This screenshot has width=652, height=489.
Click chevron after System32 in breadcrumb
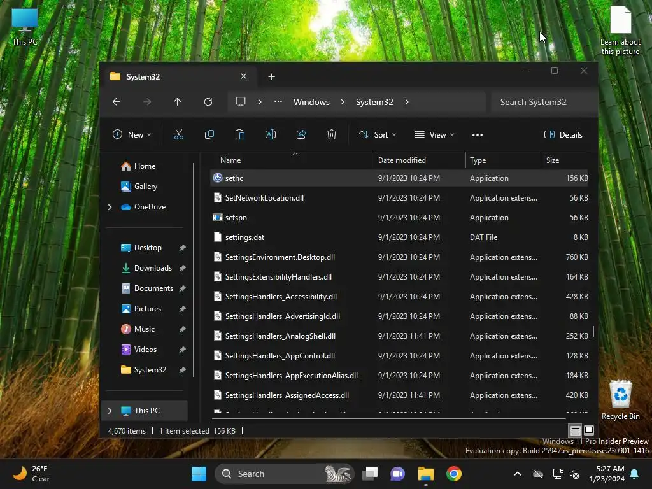click(407, 102)
